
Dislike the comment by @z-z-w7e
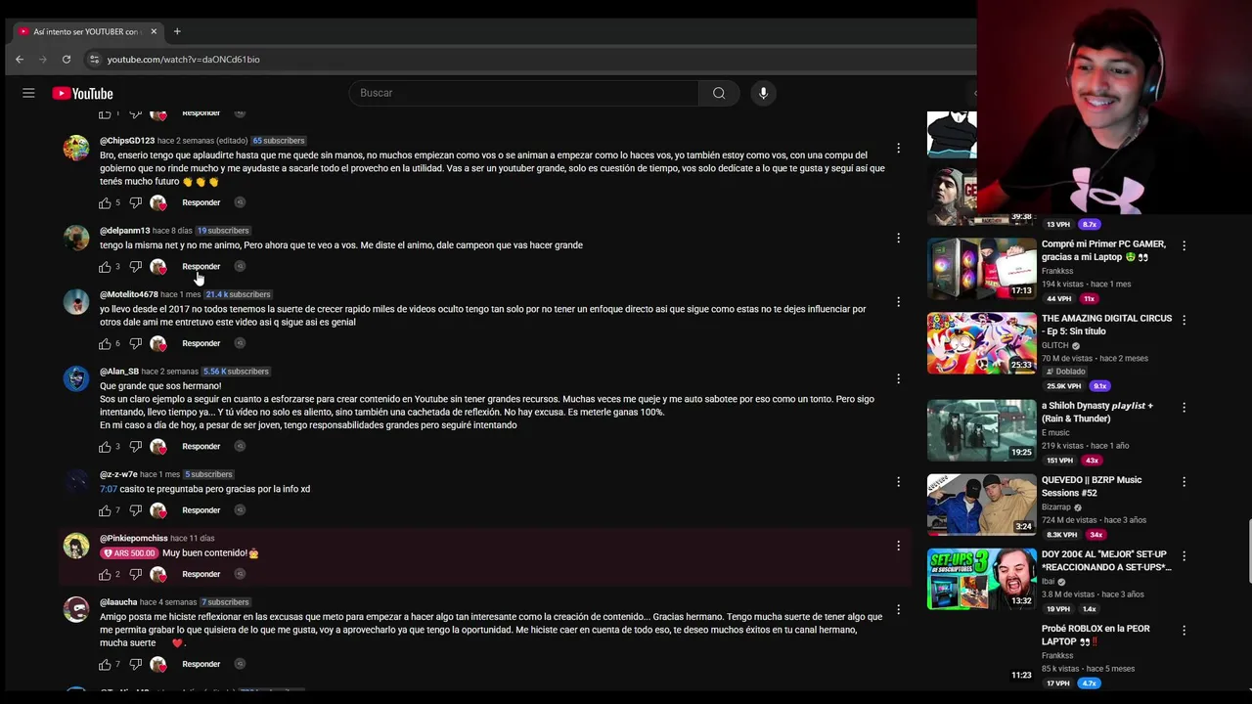click(136, 510)
